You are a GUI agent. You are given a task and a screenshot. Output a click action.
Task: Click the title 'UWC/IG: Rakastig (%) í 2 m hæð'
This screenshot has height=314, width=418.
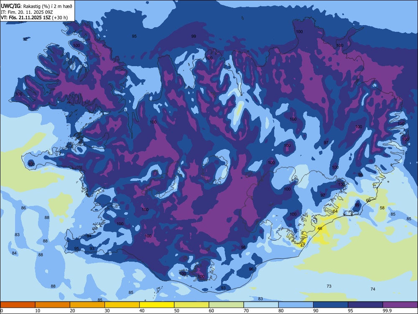point(36,6)
